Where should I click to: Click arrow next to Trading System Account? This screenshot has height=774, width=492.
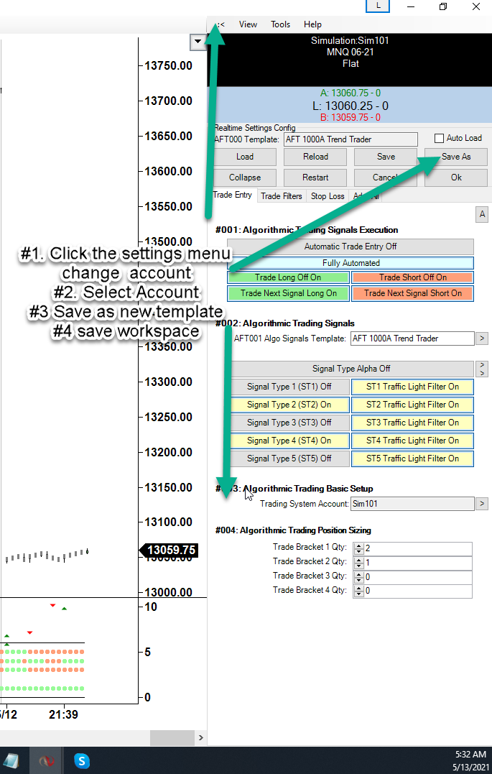[x=482, y=504]
